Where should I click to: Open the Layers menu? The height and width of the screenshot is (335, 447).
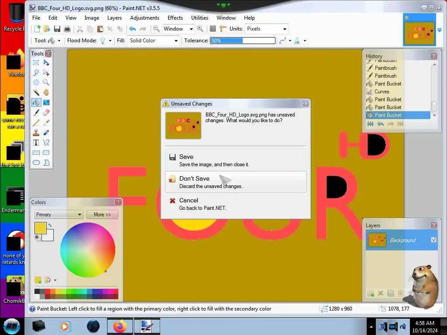(114, 17)
